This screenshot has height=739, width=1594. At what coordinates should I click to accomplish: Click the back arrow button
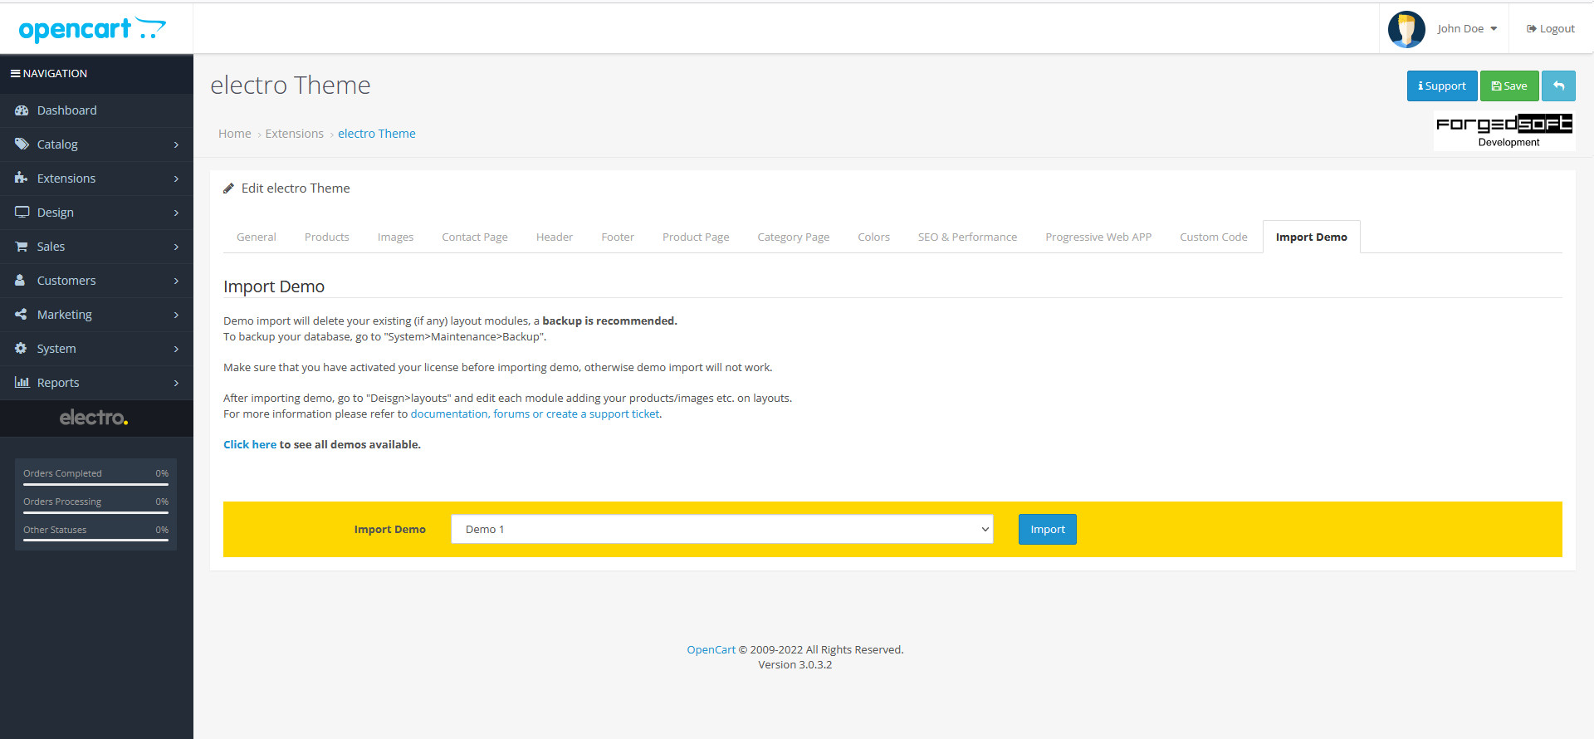(1558, 86)
